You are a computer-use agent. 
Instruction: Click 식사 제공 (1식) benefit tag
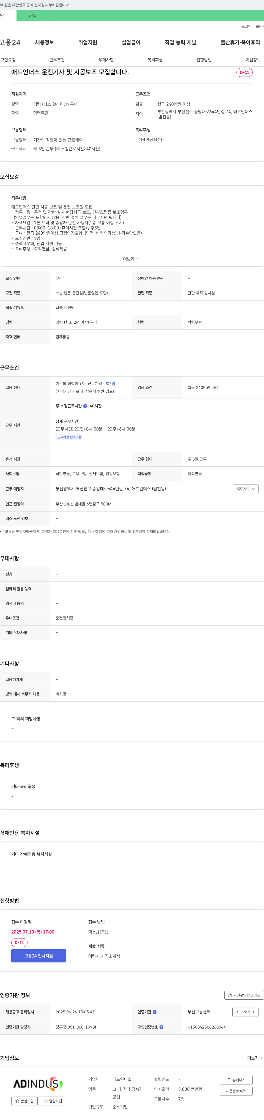click(x=150, y=139)
